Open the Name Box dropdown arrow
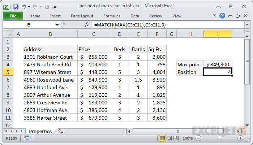The width and height of the screenshot is (253, 145). tap(57, 25)
